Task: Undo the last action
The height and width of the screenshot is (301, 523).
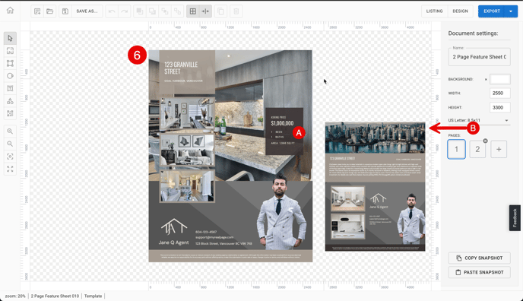Action: 112,11
